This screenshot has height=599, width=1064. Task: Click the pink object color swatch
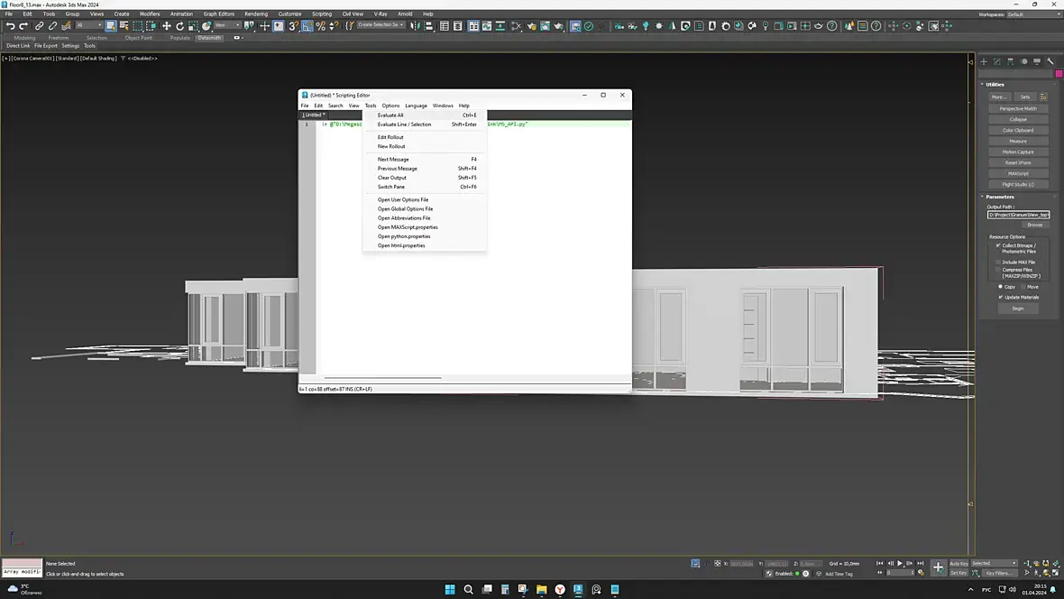click(1059, 74)
